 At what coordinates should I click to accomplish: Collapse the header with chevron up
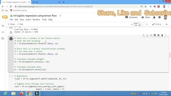[166, 24]
